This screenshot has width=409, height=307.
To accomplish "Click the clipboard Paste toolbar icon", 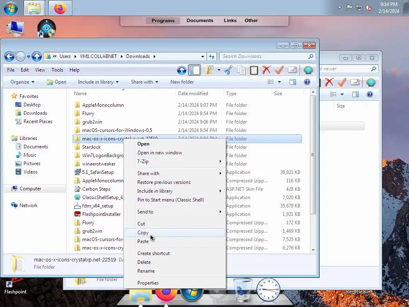I will coord(254,70).
